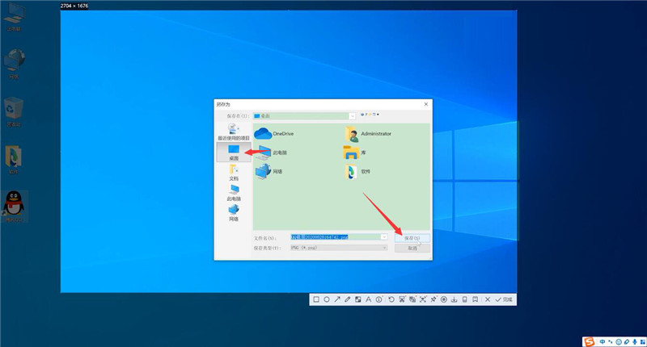Cancel the screenshot with X icon
The width and height of the screenshot is (647, 347).
pos(488,299)
